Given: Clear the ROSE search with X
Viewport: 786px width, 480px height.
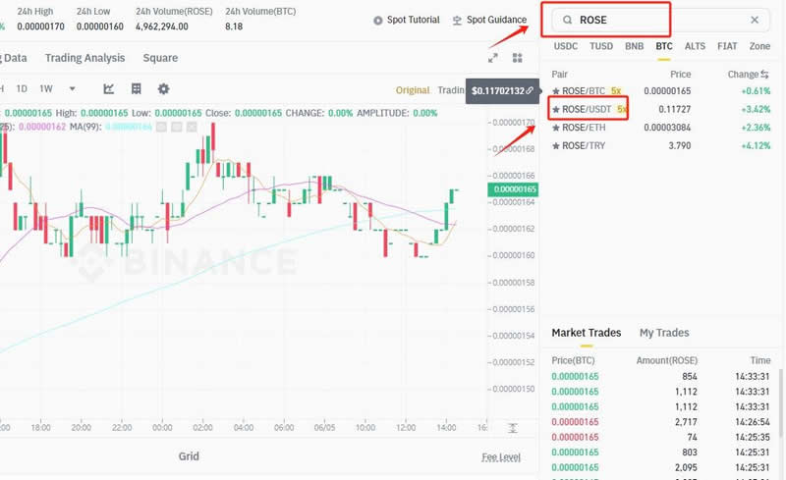Looking at the screenshot, I should tap(755, 20).
